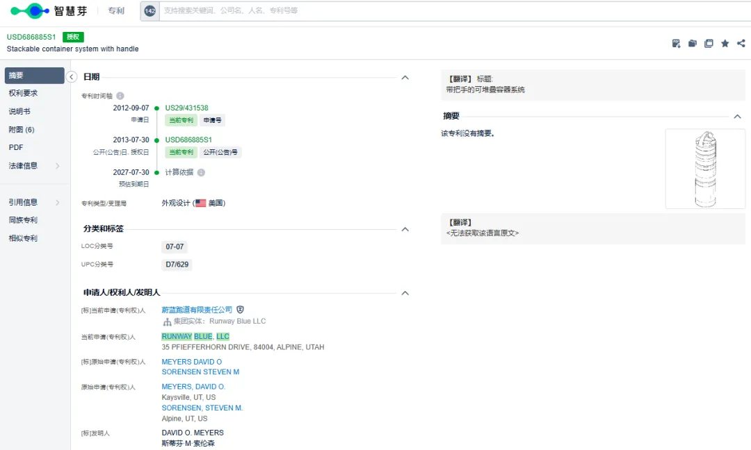The image size is (751, 450).
Task: Open 同族专利 section
Action: click(23, 220)
